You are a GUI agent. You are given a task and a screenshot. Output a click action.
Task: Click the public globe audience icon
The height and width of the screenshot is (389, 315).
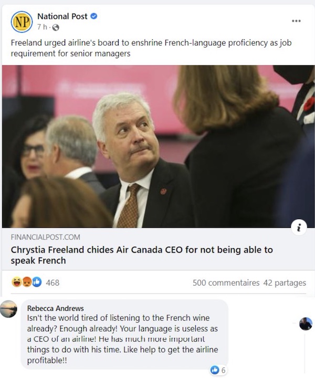(x=56, y=27)
